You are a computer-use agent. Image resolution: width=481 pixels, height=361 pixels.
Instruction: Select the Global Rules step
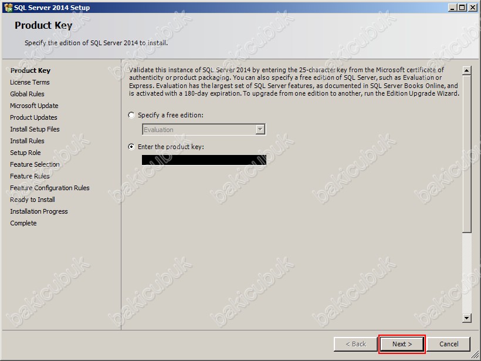(x=27, y=94)
